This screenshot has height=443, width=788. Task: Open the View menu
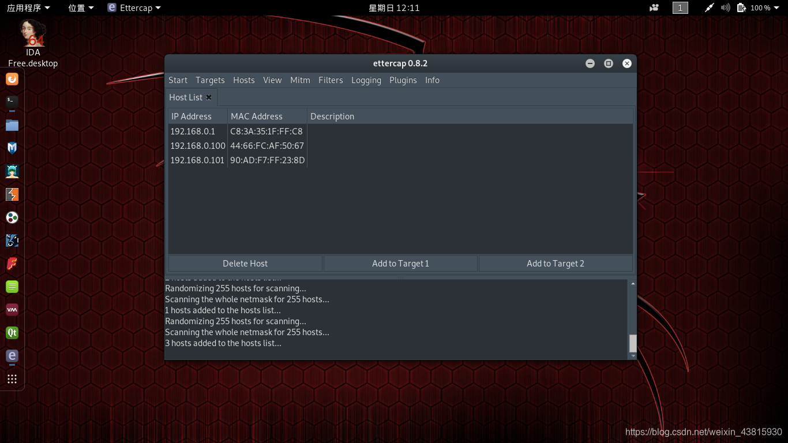272,80
